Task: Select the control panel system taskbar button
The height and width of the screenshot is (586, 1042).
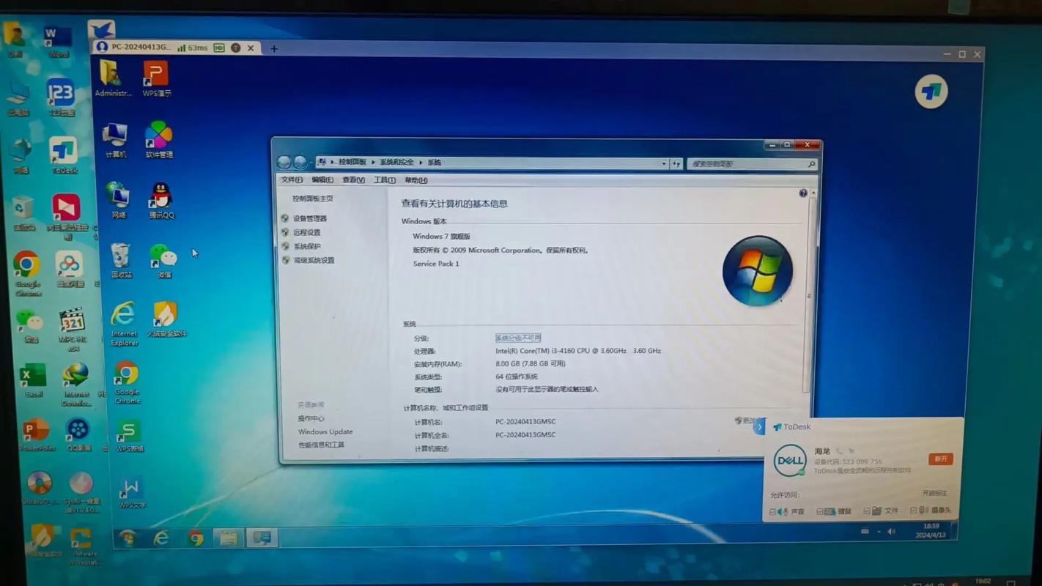Action: (262, 538)
